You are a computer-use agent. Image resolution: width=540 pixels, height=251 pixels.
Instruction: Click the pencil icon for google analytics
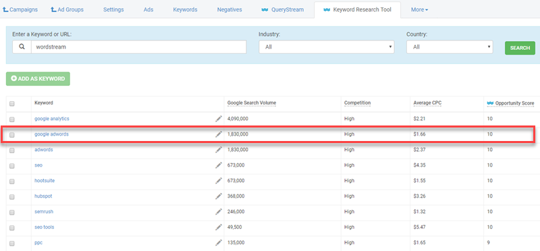219,119
